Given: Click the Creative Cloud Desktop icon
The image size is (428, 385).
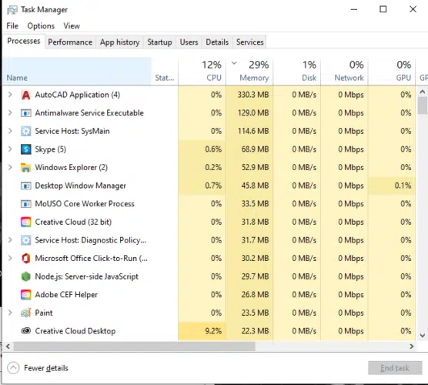Looking at the screenshot, I should (26, 331).
